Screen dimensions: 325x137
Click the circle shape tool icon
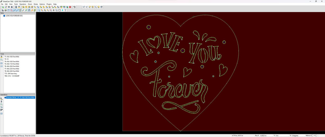(59, 10)
